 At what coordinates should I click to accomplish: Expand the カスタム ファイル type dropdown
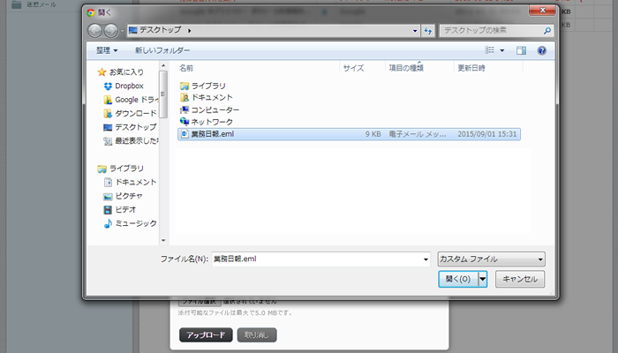(x=492, y=259)
